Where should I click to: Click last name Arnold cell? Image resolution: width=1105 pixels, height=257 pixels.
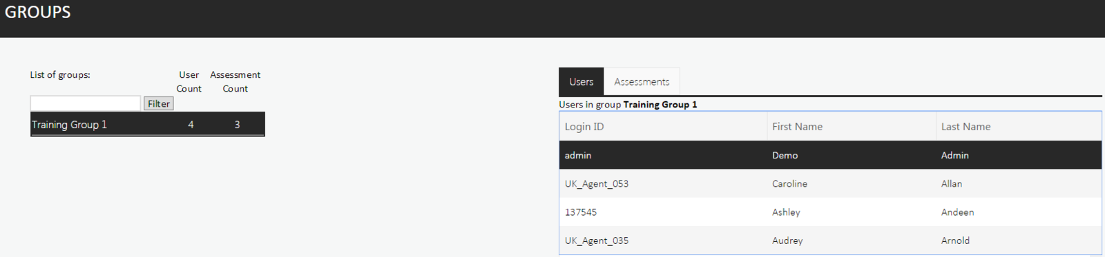pos(955,240)
